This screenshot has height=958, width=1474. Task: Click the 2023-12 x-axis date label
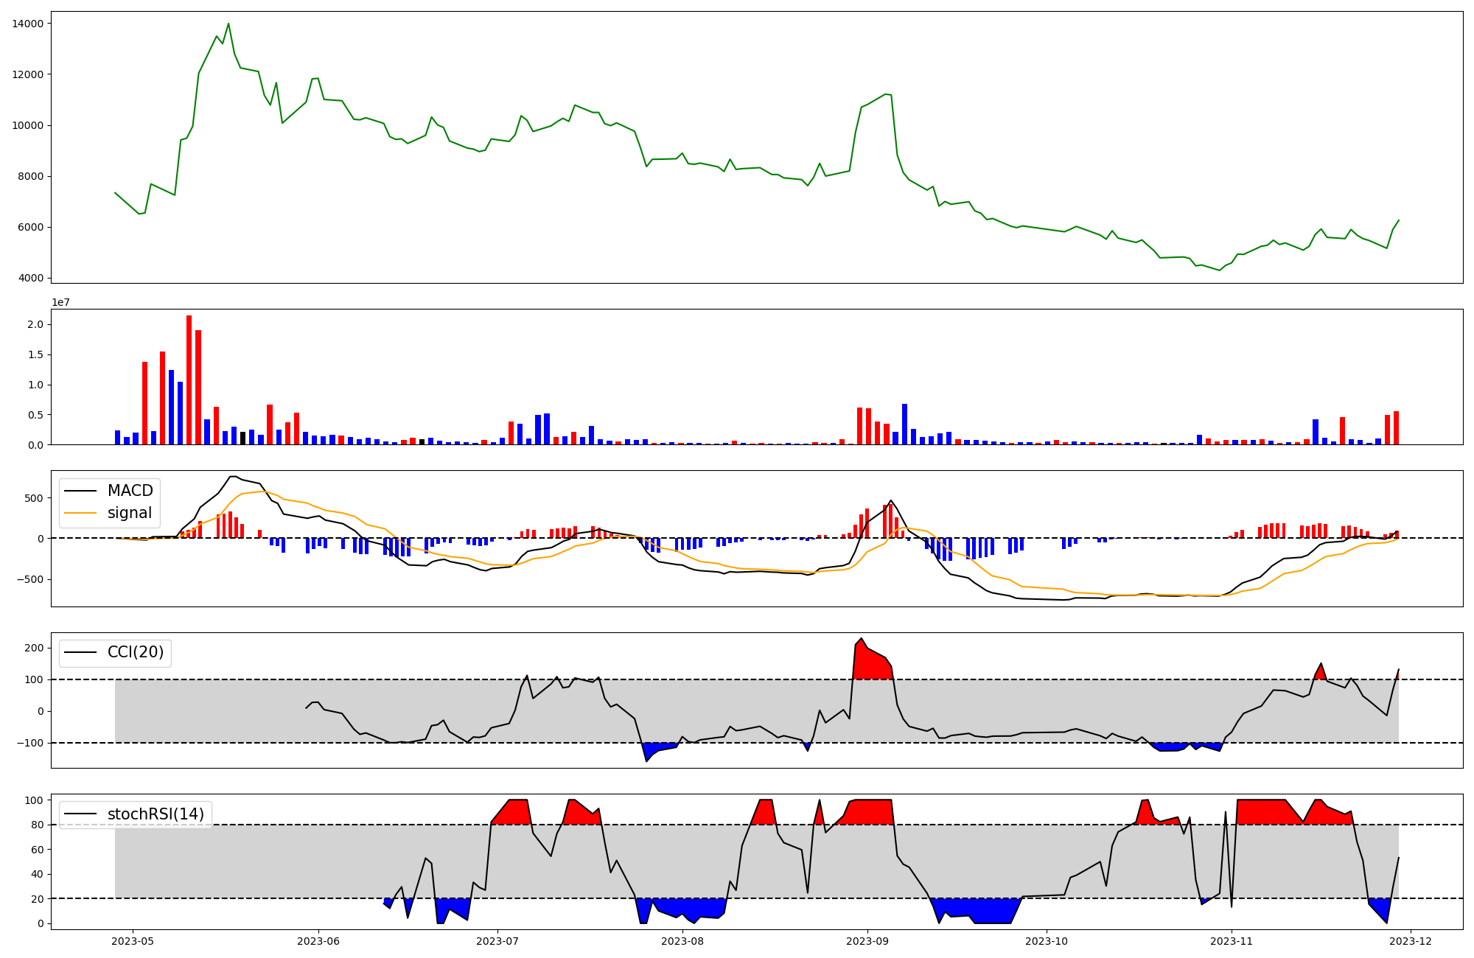tap(1411, 941)
